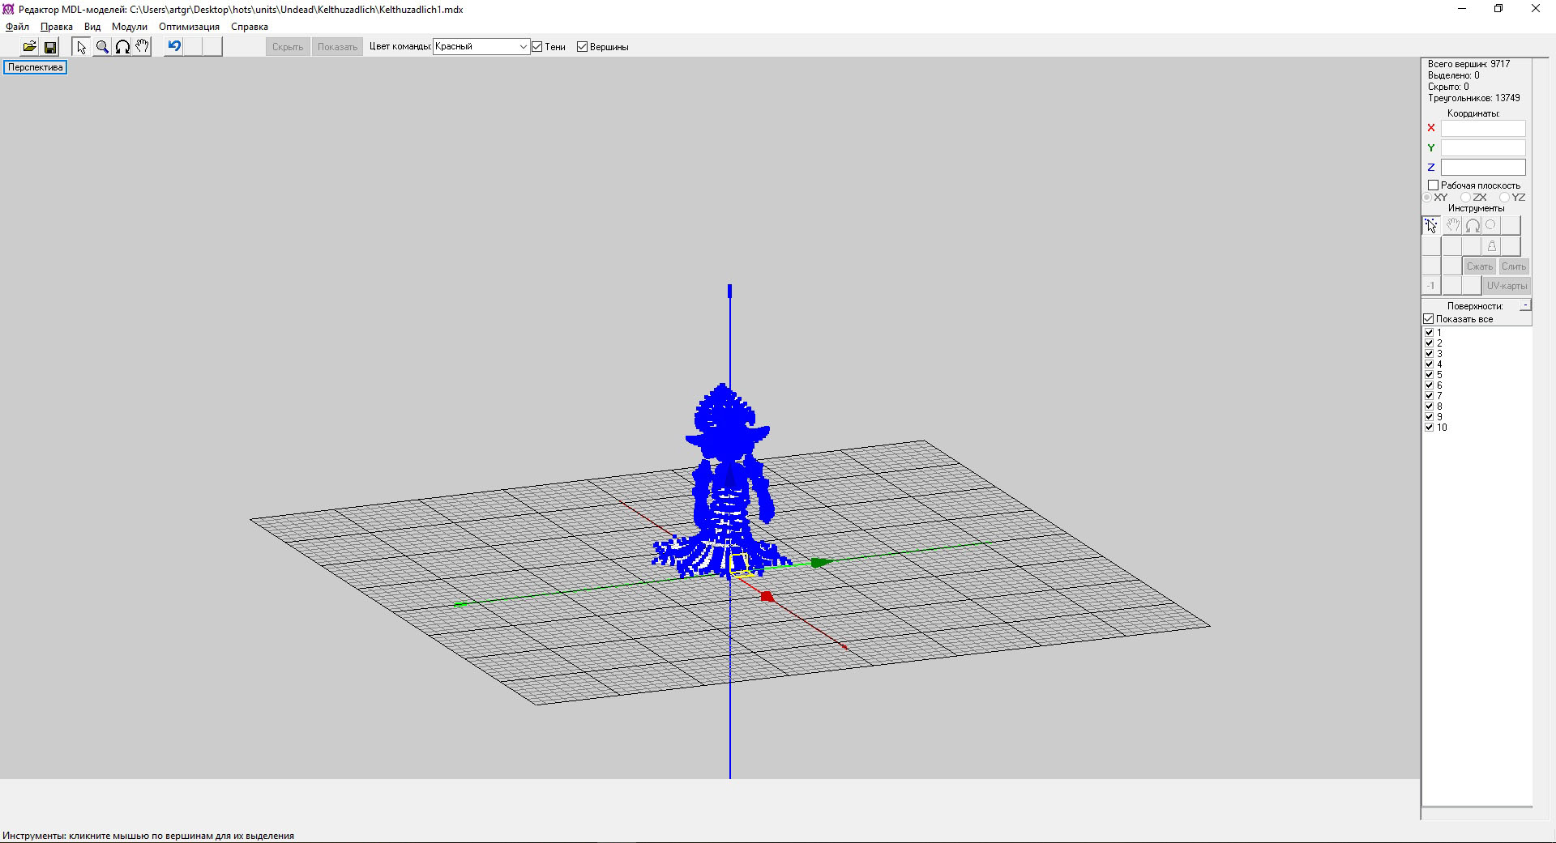Uncheck surface 4 in the surfaces list

pyautogui.click(x=1430, y=364)
